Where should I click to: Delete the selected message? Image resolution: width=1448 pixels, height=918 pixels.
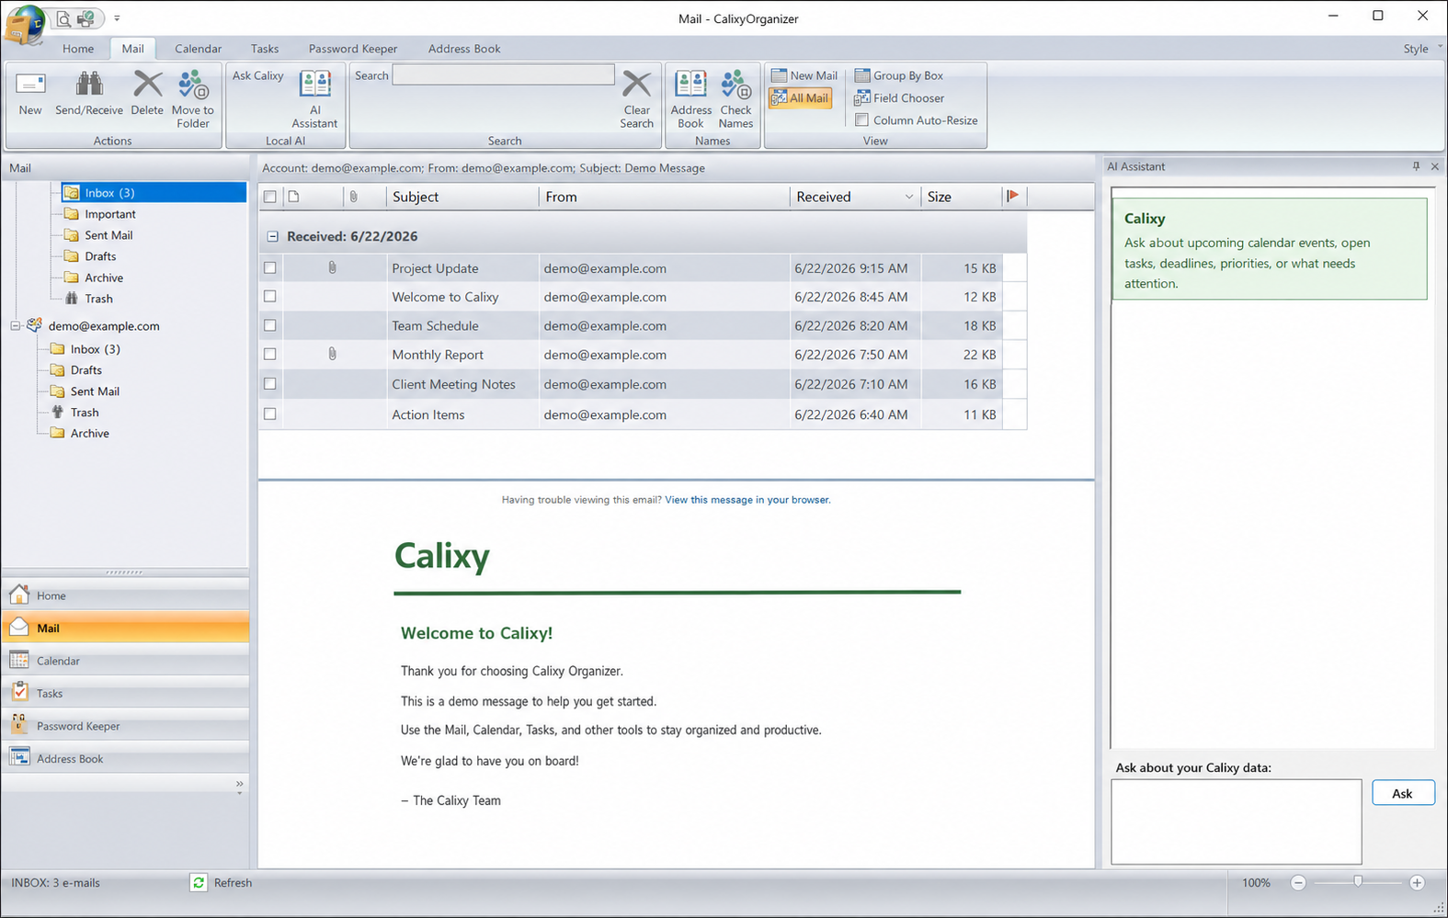click(147, 94)
